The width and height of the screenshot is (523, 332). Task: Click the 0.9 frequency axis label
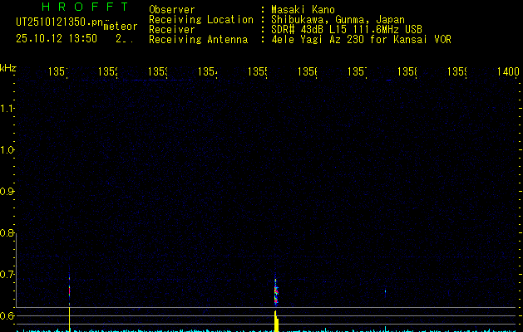7,192
